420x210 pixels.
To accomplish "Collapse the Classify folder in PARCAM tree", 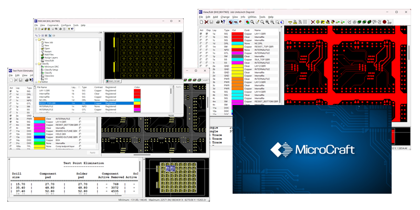I will tap(36, 64).
